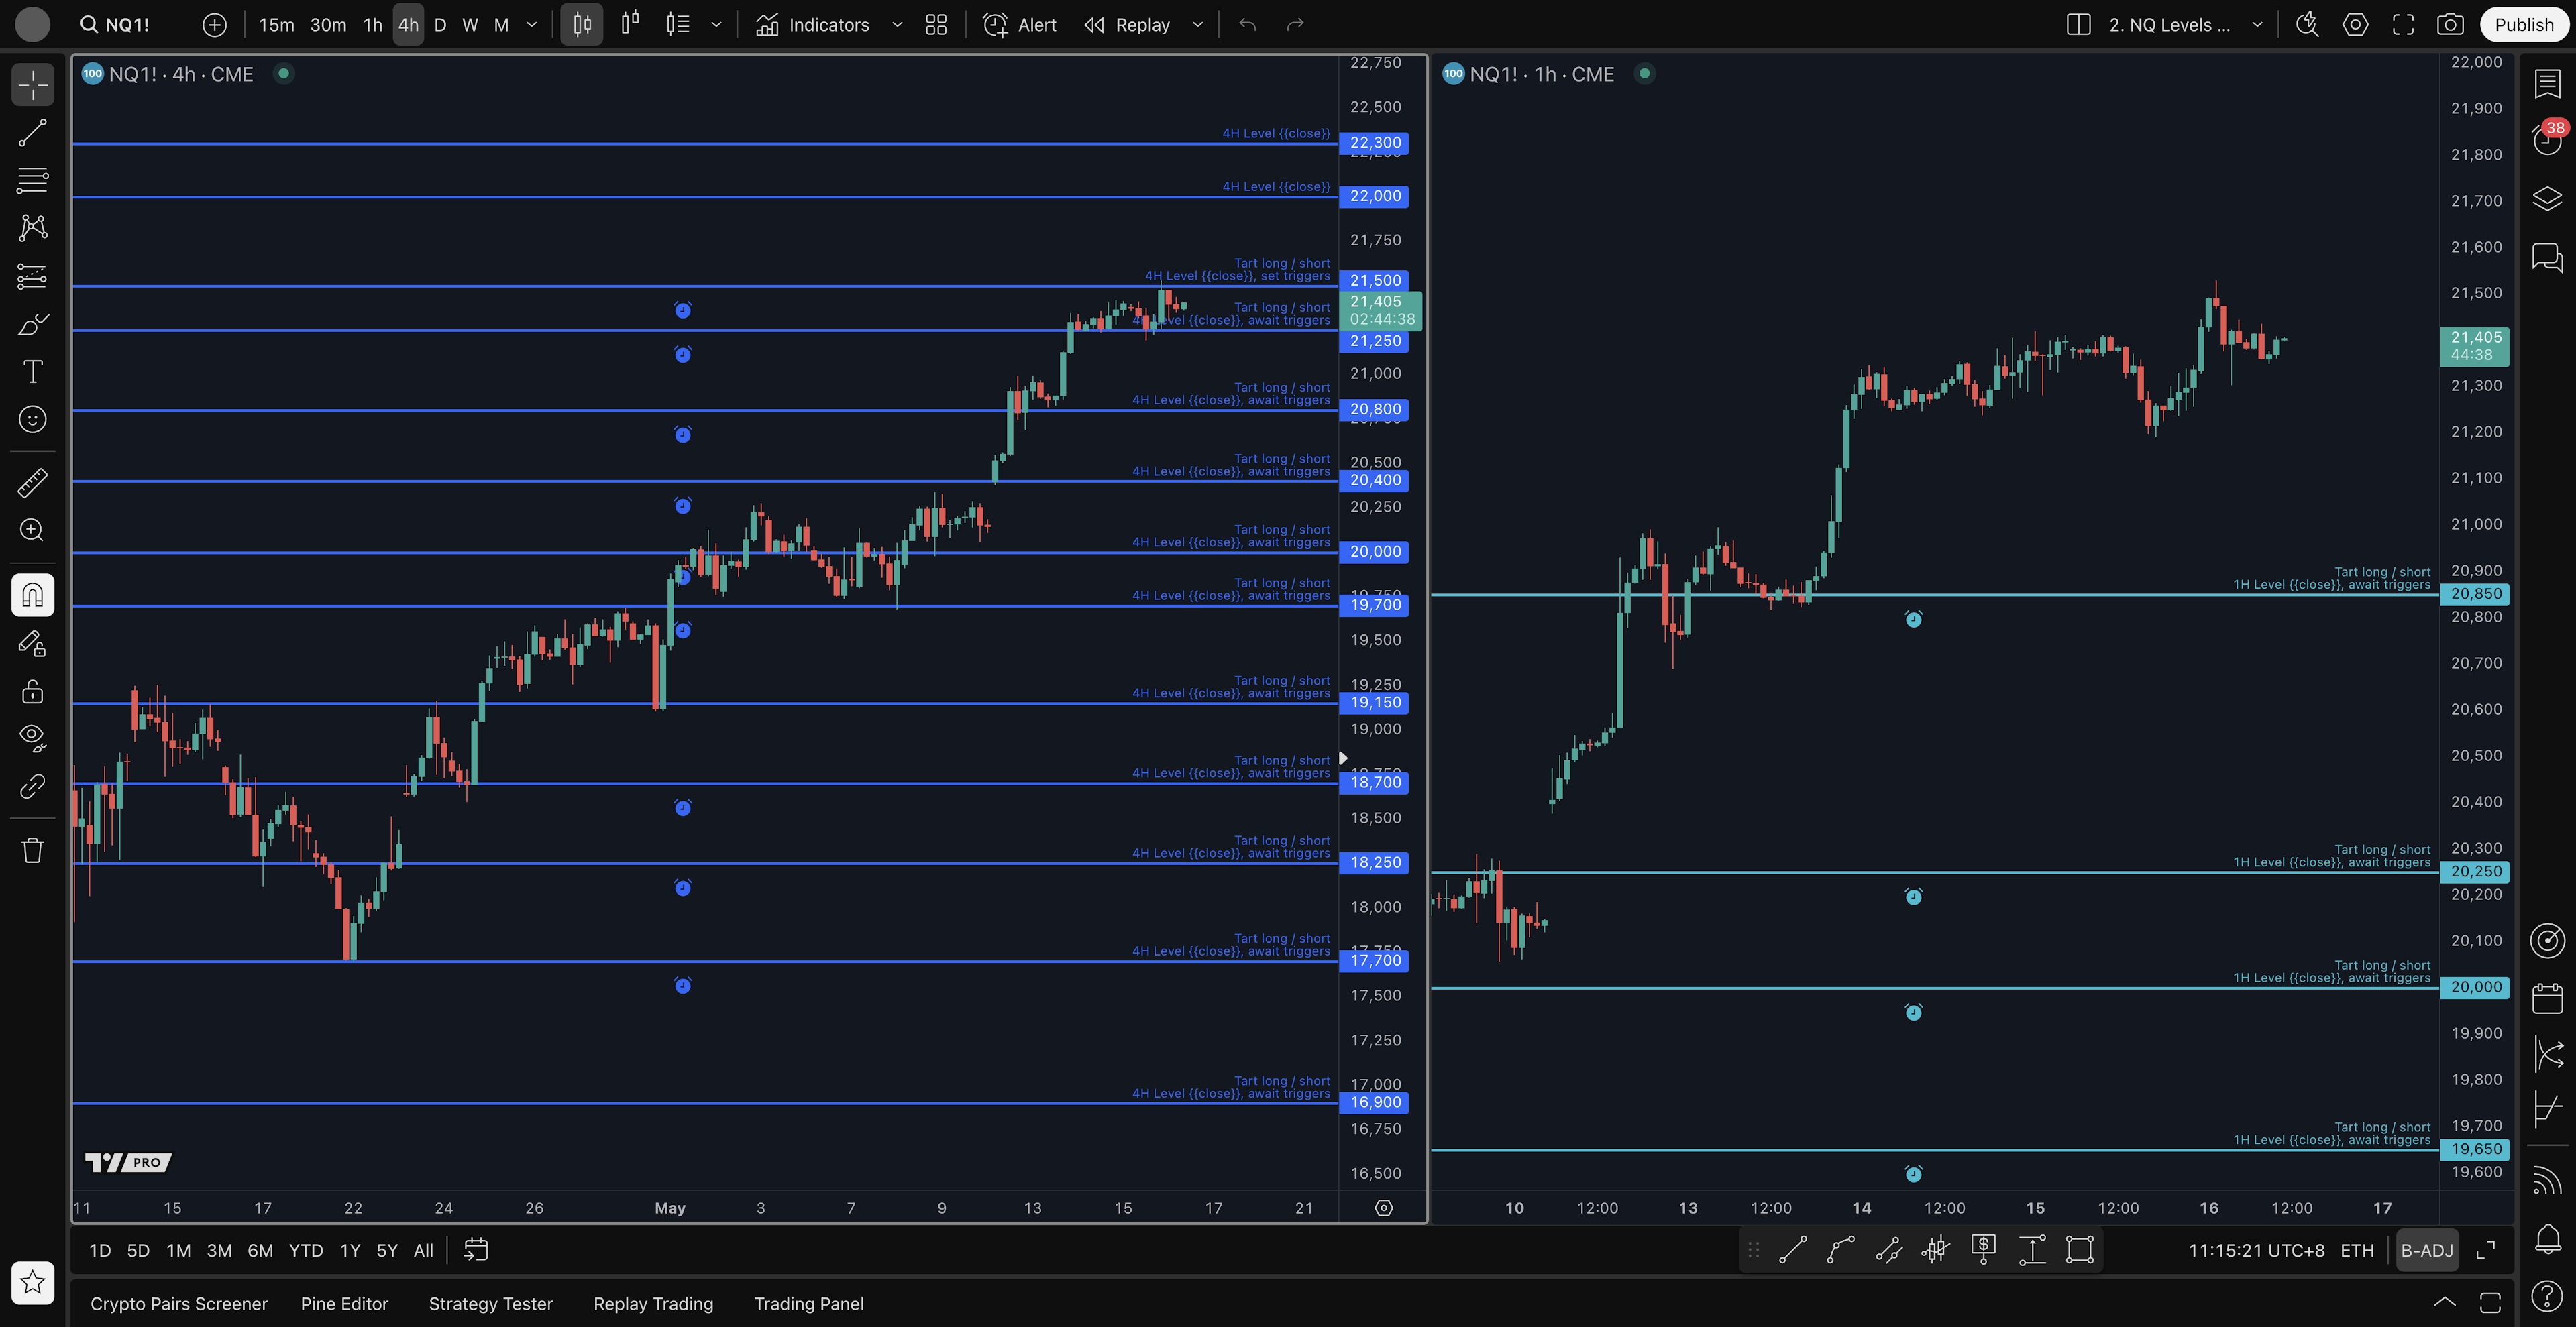This screenshot has height=1327, width=2576.
Task: Take a chart snapshot with camera icon
Action: click(2450, 25)
